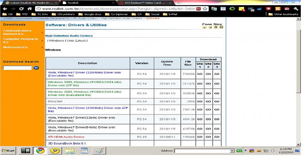The image size is (304, 159).
Task: Open the ATI HDMI Audio Device link
Action: pyautogui.click(x=66, y=137)
